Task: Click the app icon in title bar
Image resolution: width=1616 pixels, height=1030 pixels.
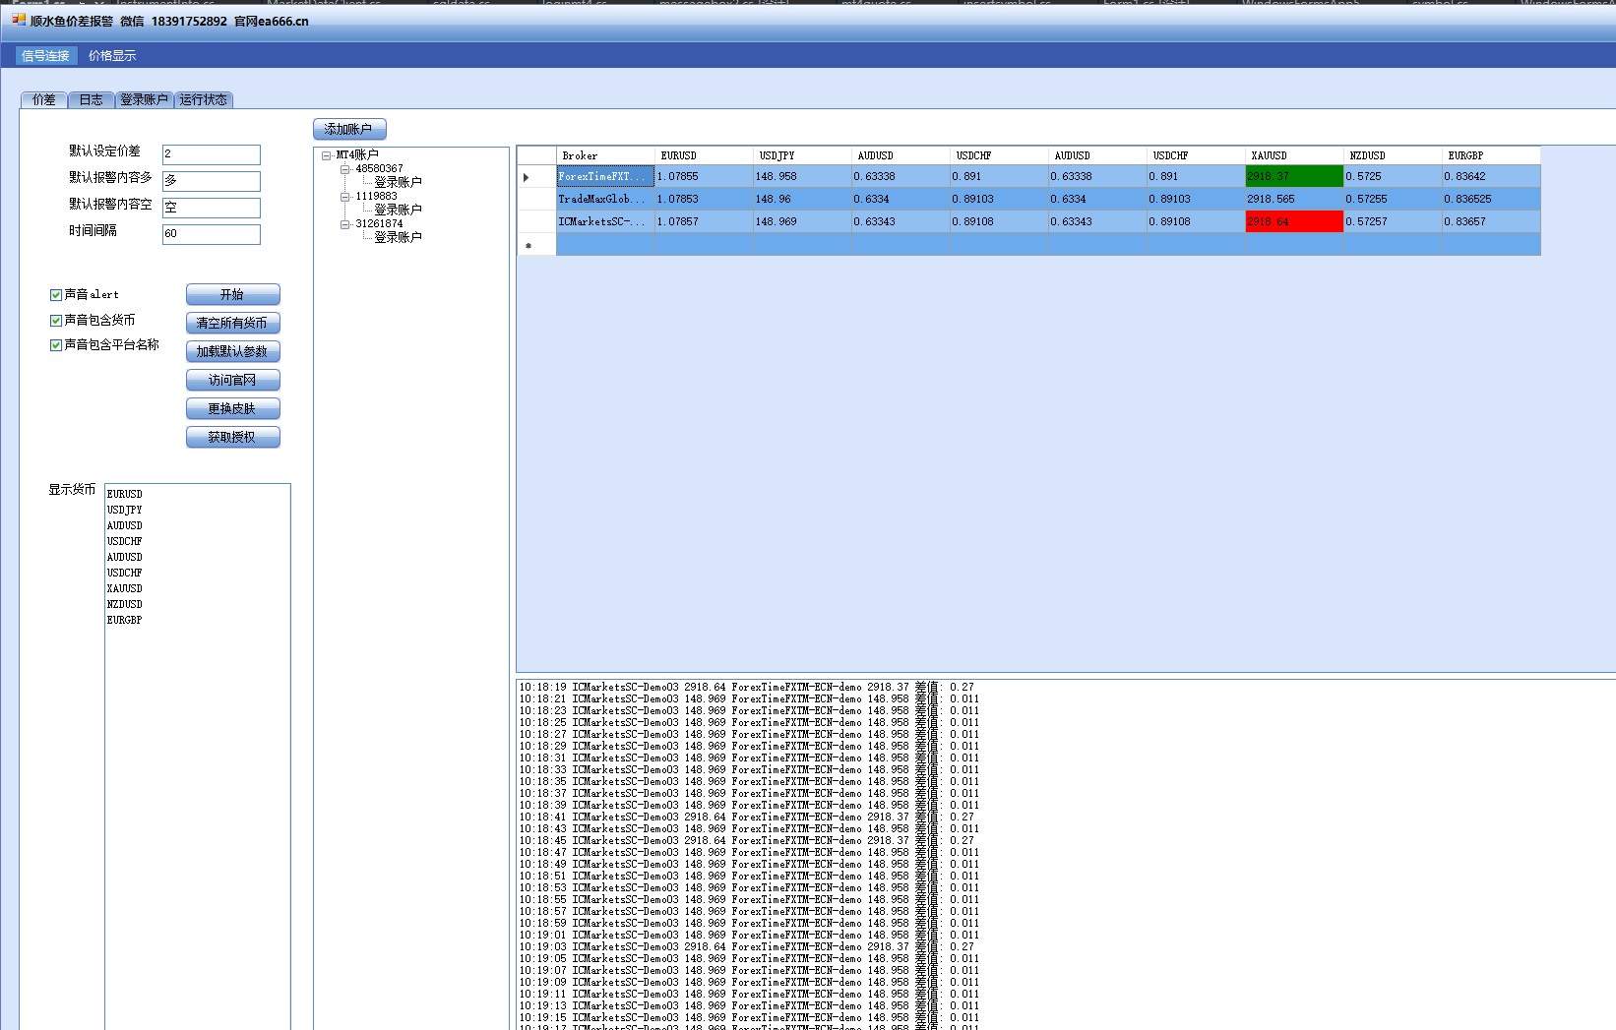Action: click(x=19, y=20)
